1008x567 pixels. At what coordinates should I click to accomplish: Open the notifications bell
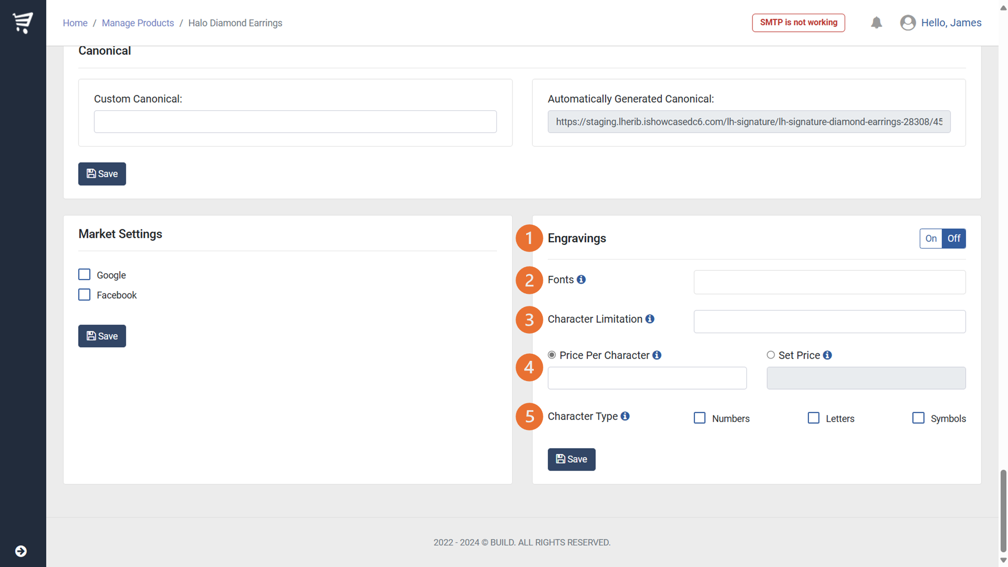click(x=876, y=23)
